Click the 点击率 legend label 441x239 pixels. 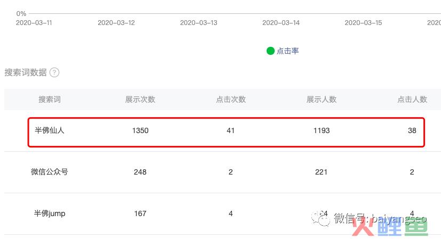point(287,51)
